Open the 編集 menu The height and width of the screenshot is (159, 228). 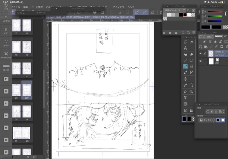(x=25, y=7)
